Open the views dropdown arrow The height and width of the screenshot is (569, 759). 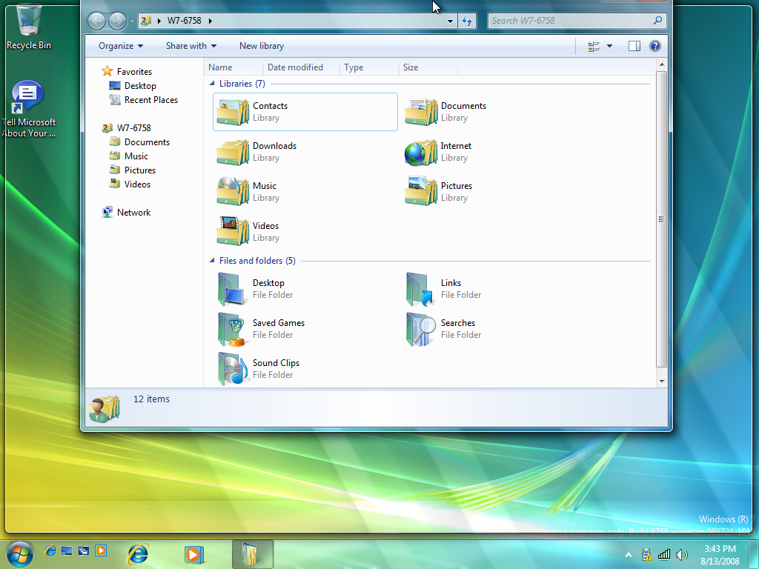point(609,46)
